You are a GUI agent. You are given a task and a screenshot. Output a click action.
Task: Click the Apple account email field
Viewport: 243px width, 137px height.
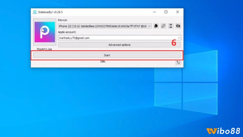click(x=119, y=38)
